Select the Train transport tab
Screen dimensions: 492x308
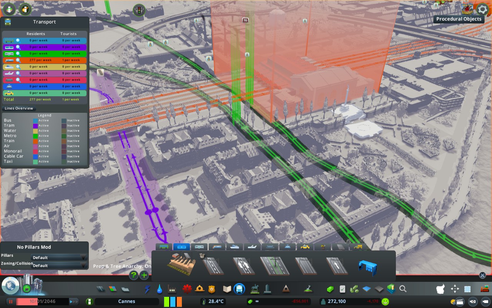pos(217,247)
